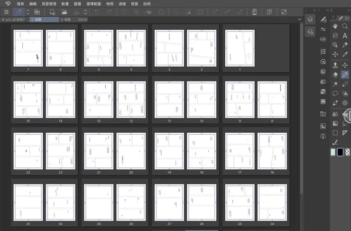Select the Gradient square tool
This screenshot has width=351, height=231.
tap(335, 123)
